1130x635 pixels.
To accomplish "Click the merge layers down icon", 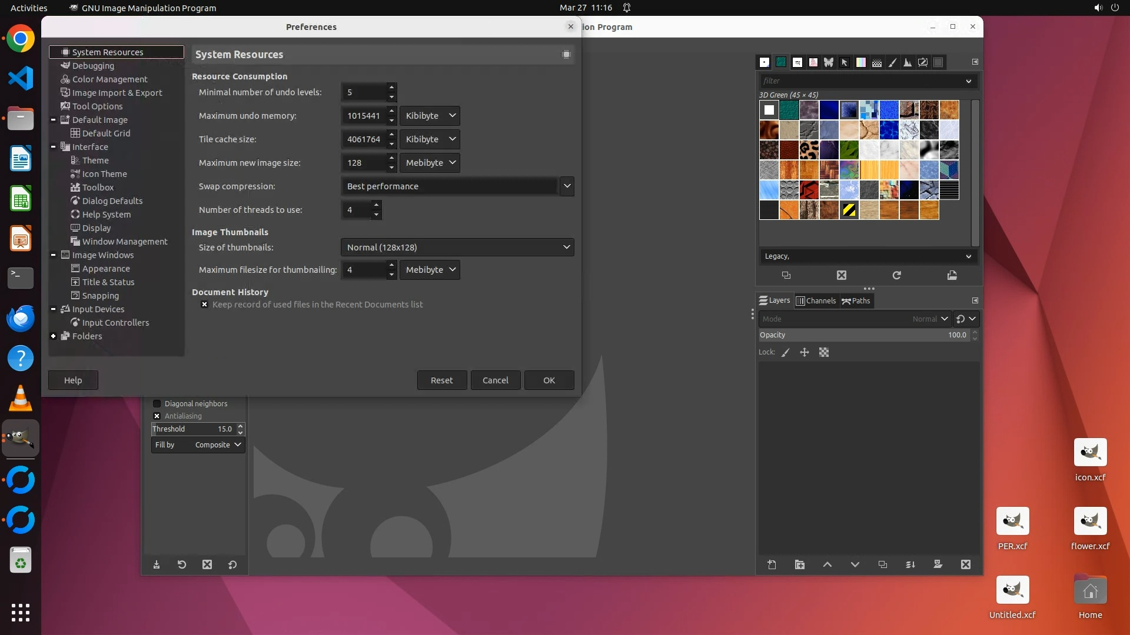I will pyautogui.click(x=910, y=564).
